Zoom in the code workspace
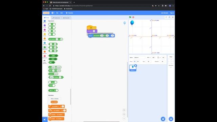This screenshot has height=122, width=217. click(x=124, y=110)
